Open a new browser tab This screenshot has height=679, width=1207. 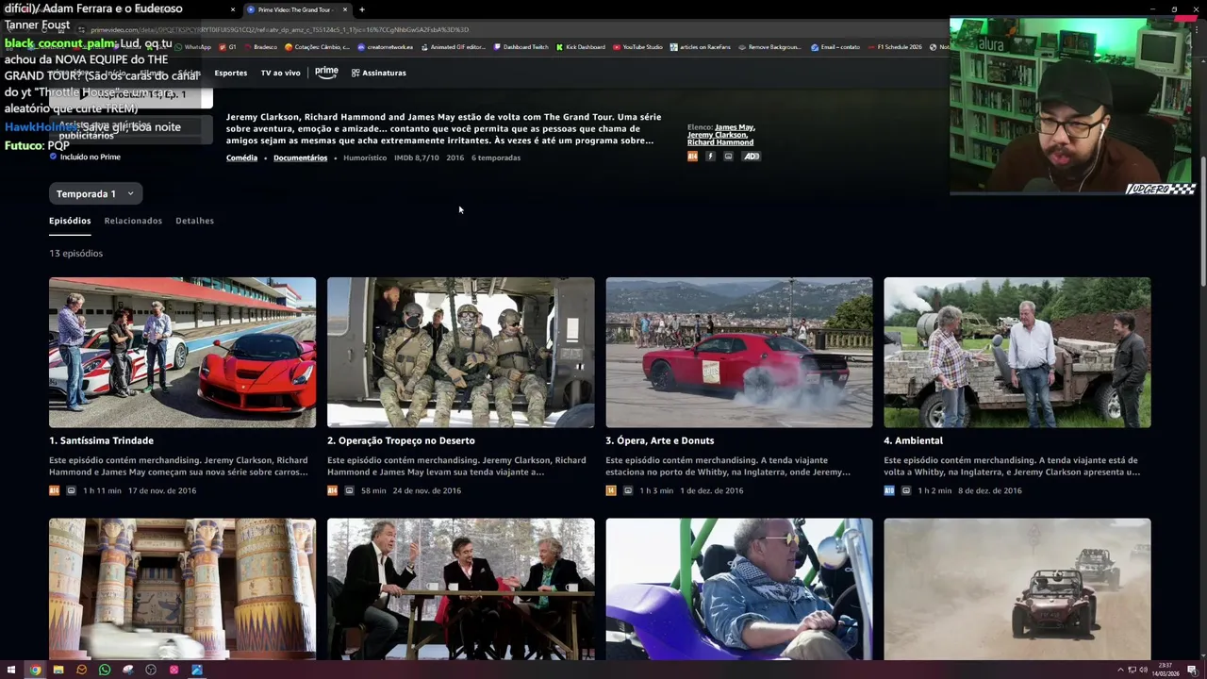click(362, 9)
